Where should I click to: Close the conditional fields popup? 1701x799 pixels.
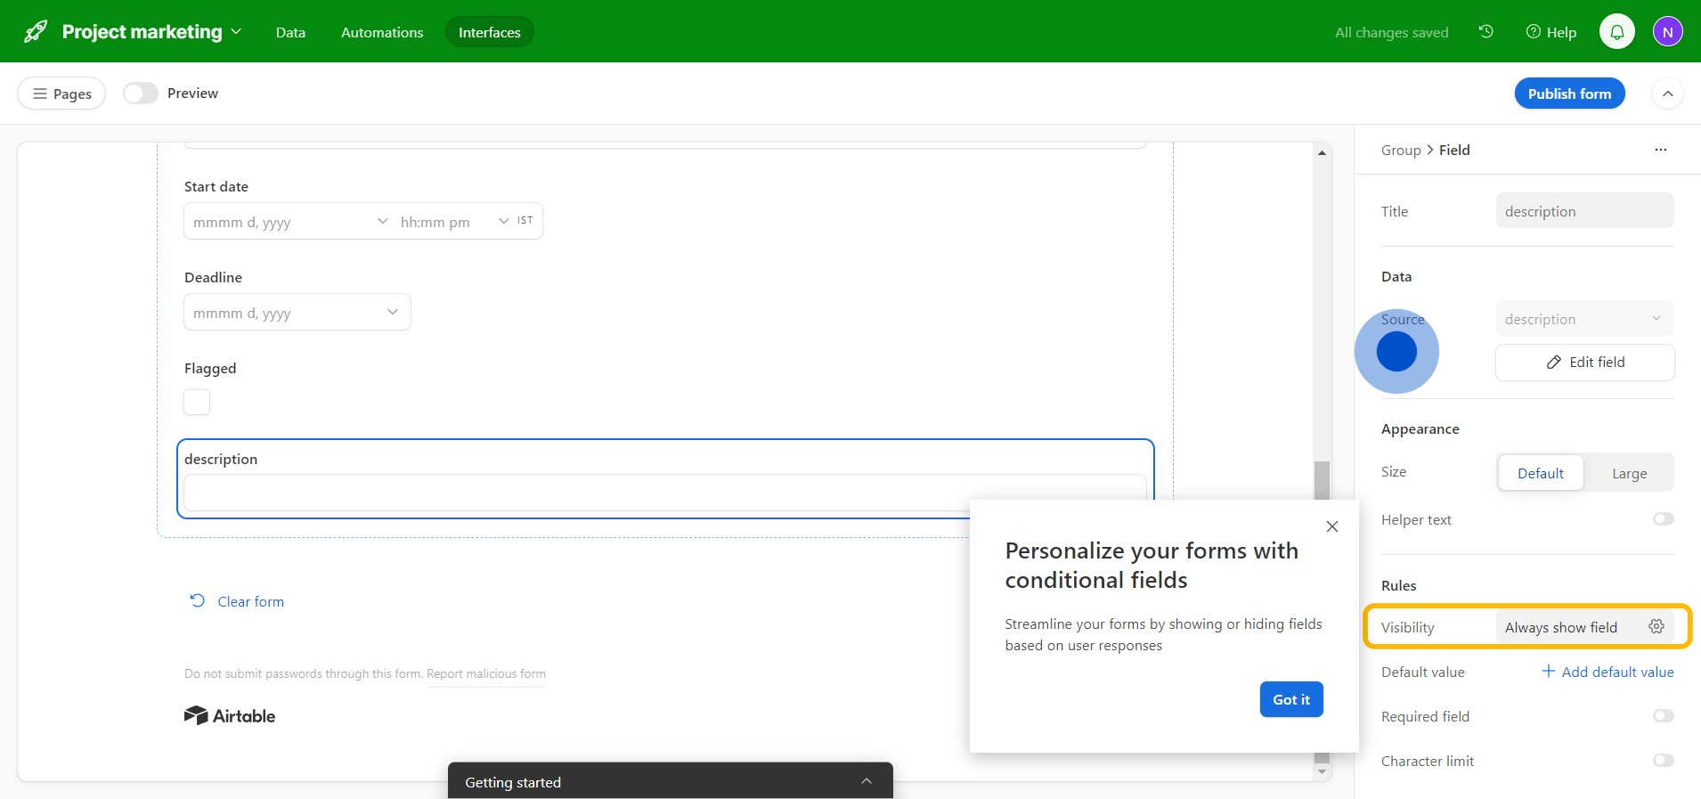(x=1331, y=526)
